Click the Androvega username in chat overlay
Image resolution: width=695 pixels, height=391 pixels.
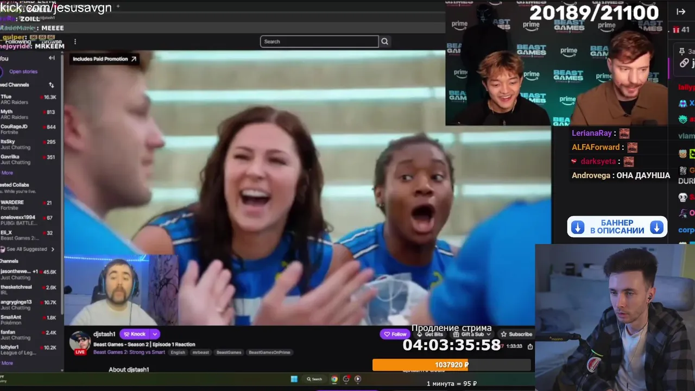[x=591, y=175]
